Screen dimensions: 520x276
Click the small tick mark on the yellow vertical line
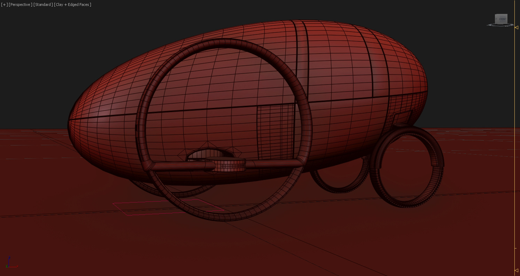tap(516, 248)
